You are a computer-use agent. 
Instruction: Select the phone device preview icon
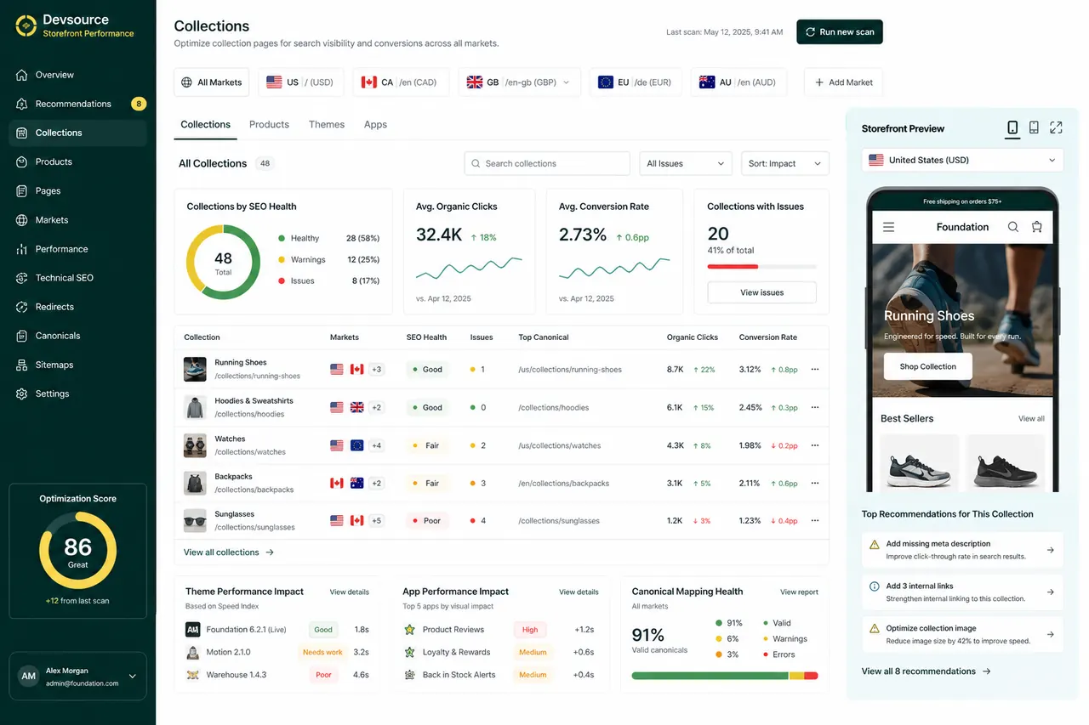1012,127
